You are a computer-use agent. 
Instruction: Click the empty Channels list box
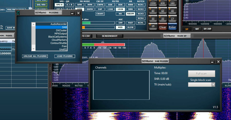click(x=121, y=85)
